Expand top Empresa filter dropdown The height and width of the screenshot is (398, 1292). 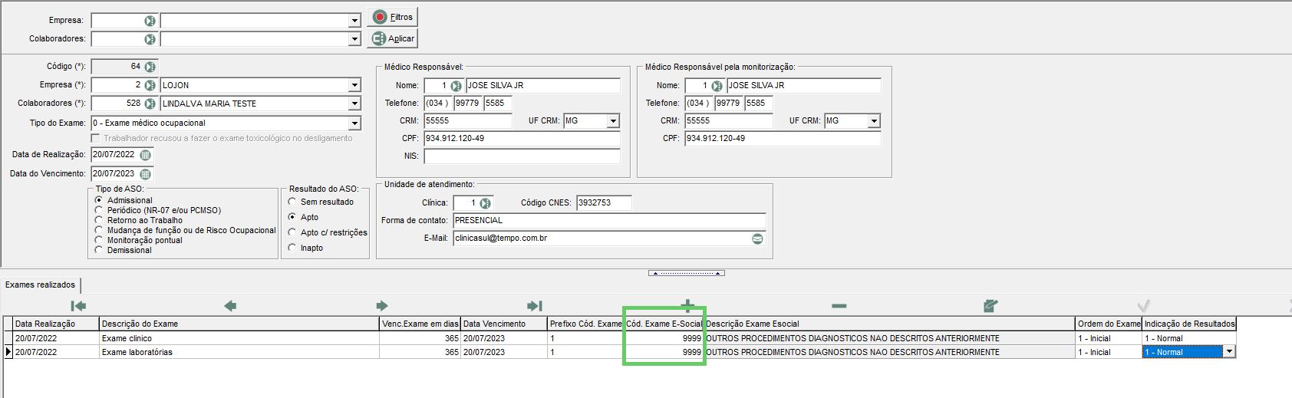coord(354,21)
